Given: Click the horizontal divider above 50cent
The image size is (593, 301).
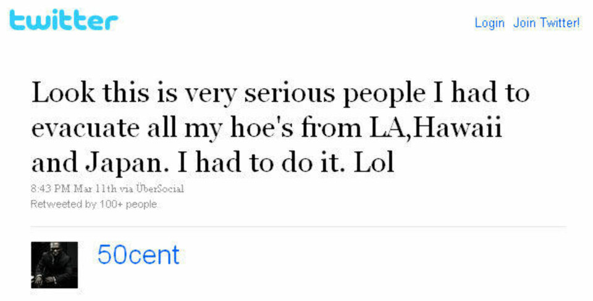Looking at the screenshot, I should pyautogui.click(x=298, y=227).
